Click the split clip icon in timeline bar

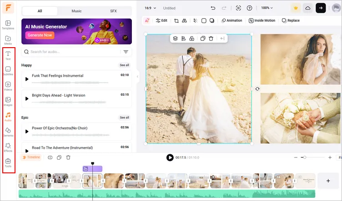click(x=50, y=157)
